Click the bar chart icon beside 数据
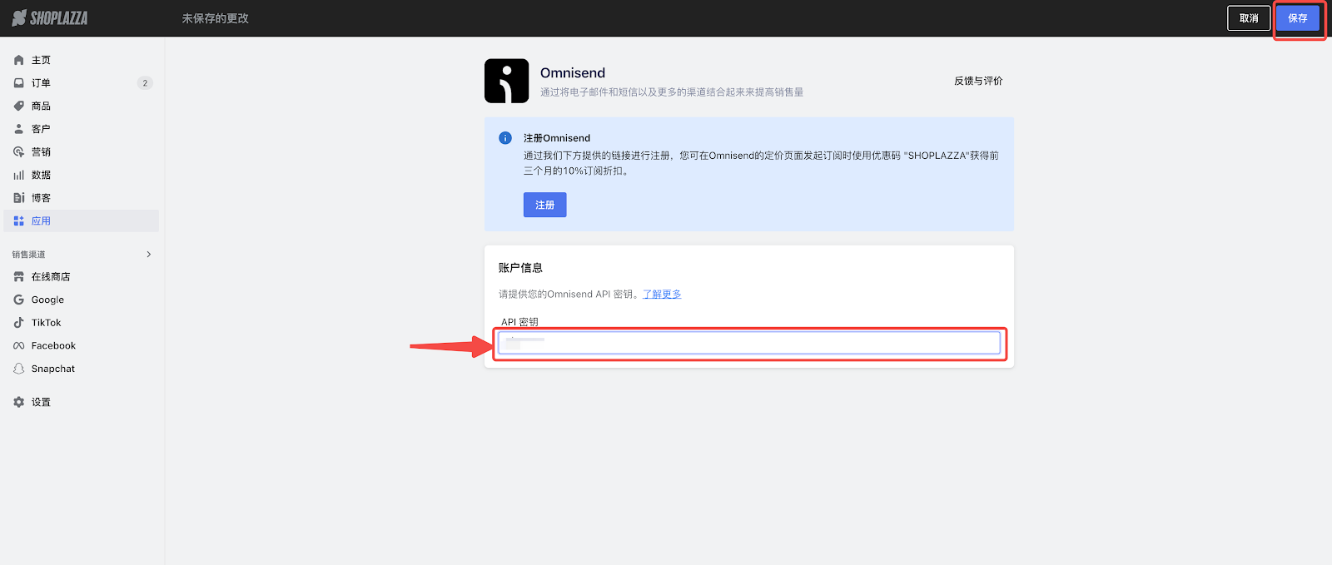Image resolution: width=1332 pixels, height=565 pixels. 19,175
